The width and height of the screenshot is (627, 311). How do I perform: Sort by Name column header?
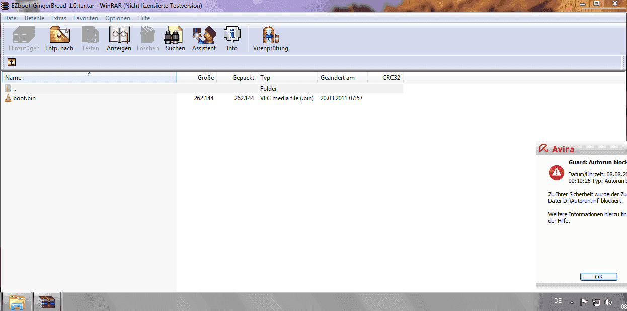(89, 78)
